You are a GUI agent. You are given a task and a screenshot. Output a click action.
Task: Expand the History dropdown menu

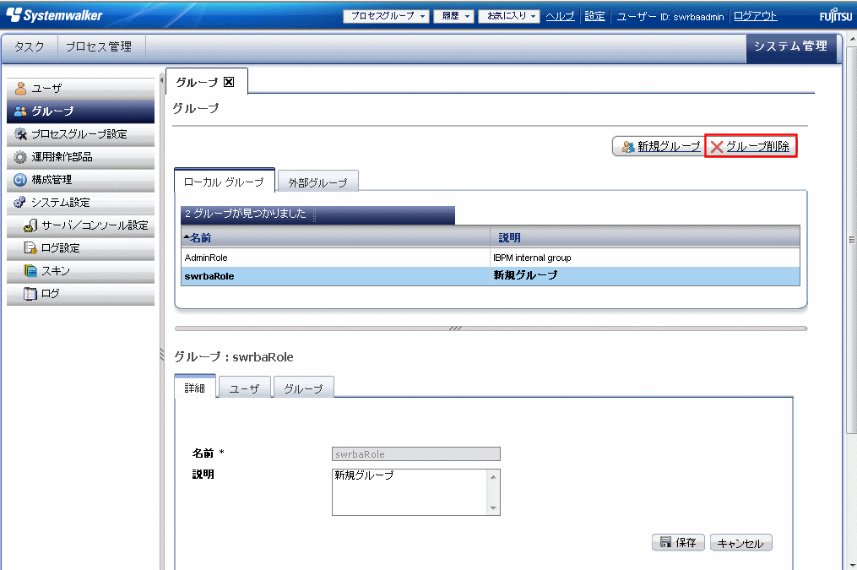(453, 16)
